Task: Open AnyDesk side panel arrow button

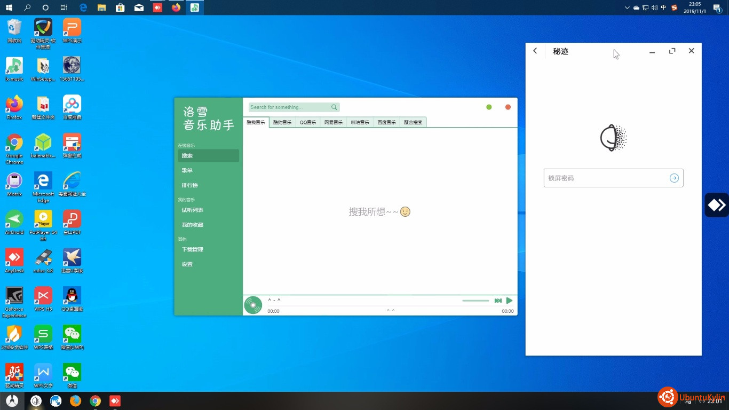Action: point(716,205)
